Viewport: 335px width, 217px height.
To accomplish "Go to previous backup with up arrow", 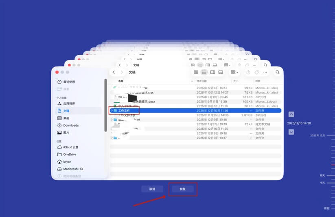I will click(x=291, y=114).
